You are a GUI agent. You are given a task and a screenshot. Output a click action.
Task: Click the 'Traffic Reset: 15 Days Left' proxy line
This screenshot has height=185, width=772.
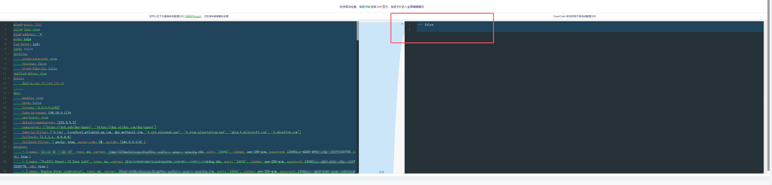click(184, 164)
